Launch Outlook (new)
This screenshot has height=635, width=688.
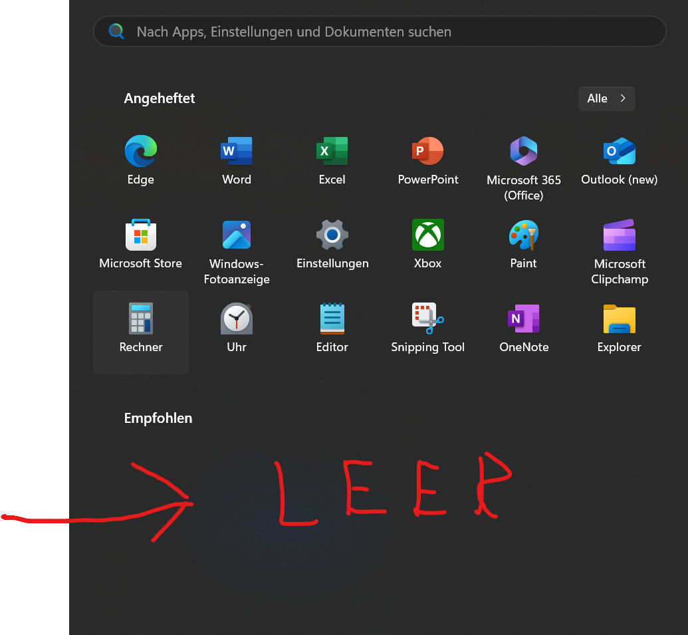pos(619,160)
